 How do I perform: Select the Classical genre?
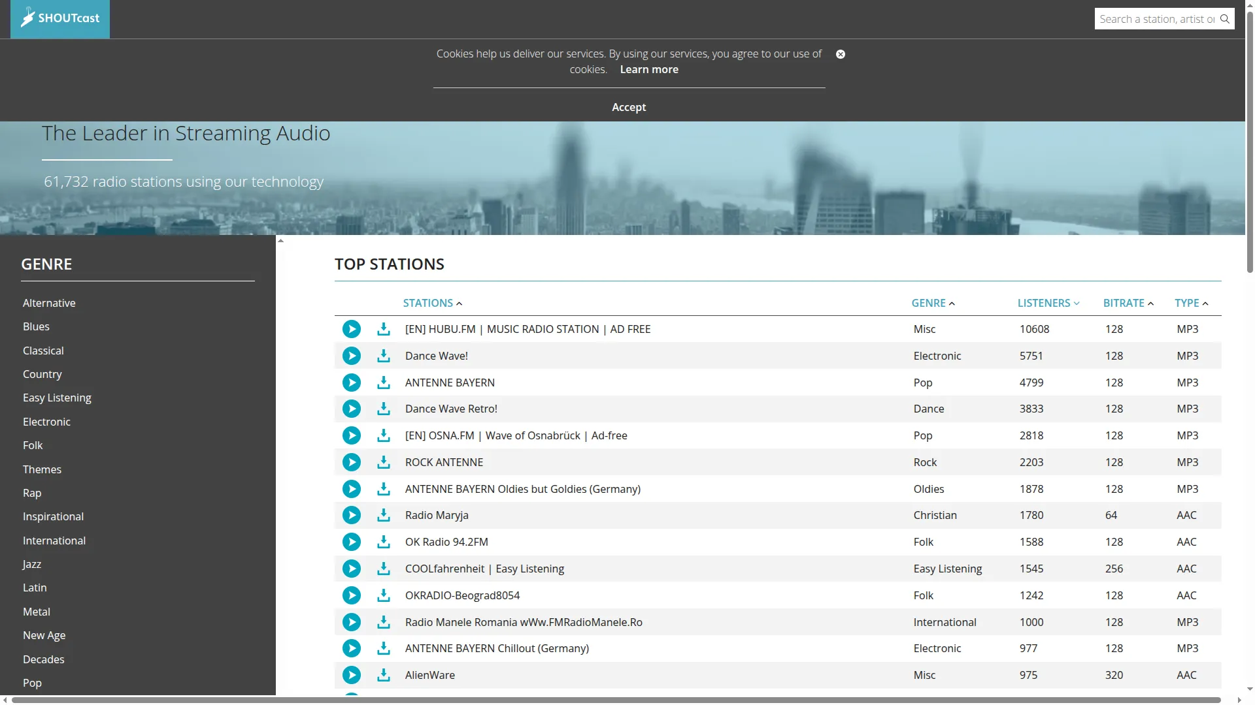point(43,351)
